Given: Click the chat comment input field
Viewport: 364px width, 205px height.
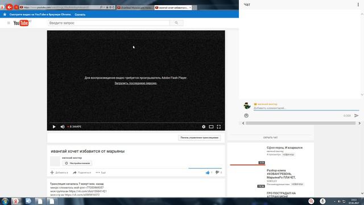Looking at the screenshot, I should [306, 108].
